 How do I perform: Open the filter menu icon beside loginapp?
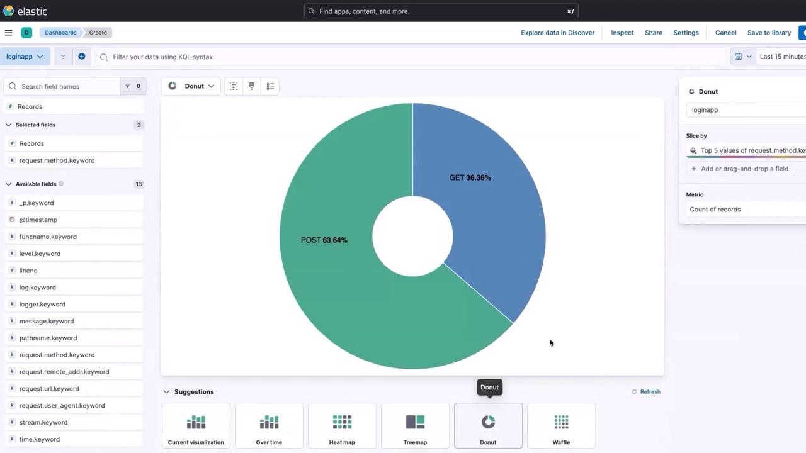point(63,57)
